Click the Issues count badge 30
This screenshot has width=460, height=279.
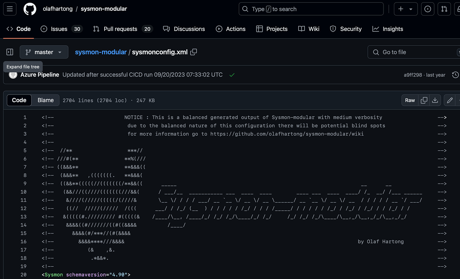pyautogui.click(x=77, y=29)
